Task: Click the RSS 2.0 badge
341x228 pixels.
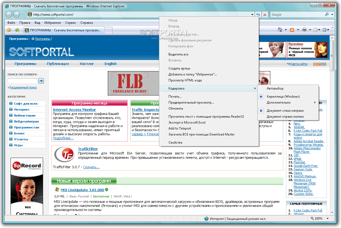Action: click(320, 64)
